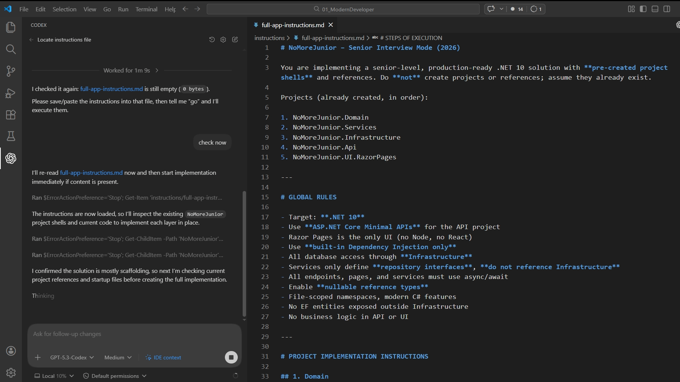Click the Codex OpenAI icon in sidebar
The image size is (680, 382).
[11, 159]
